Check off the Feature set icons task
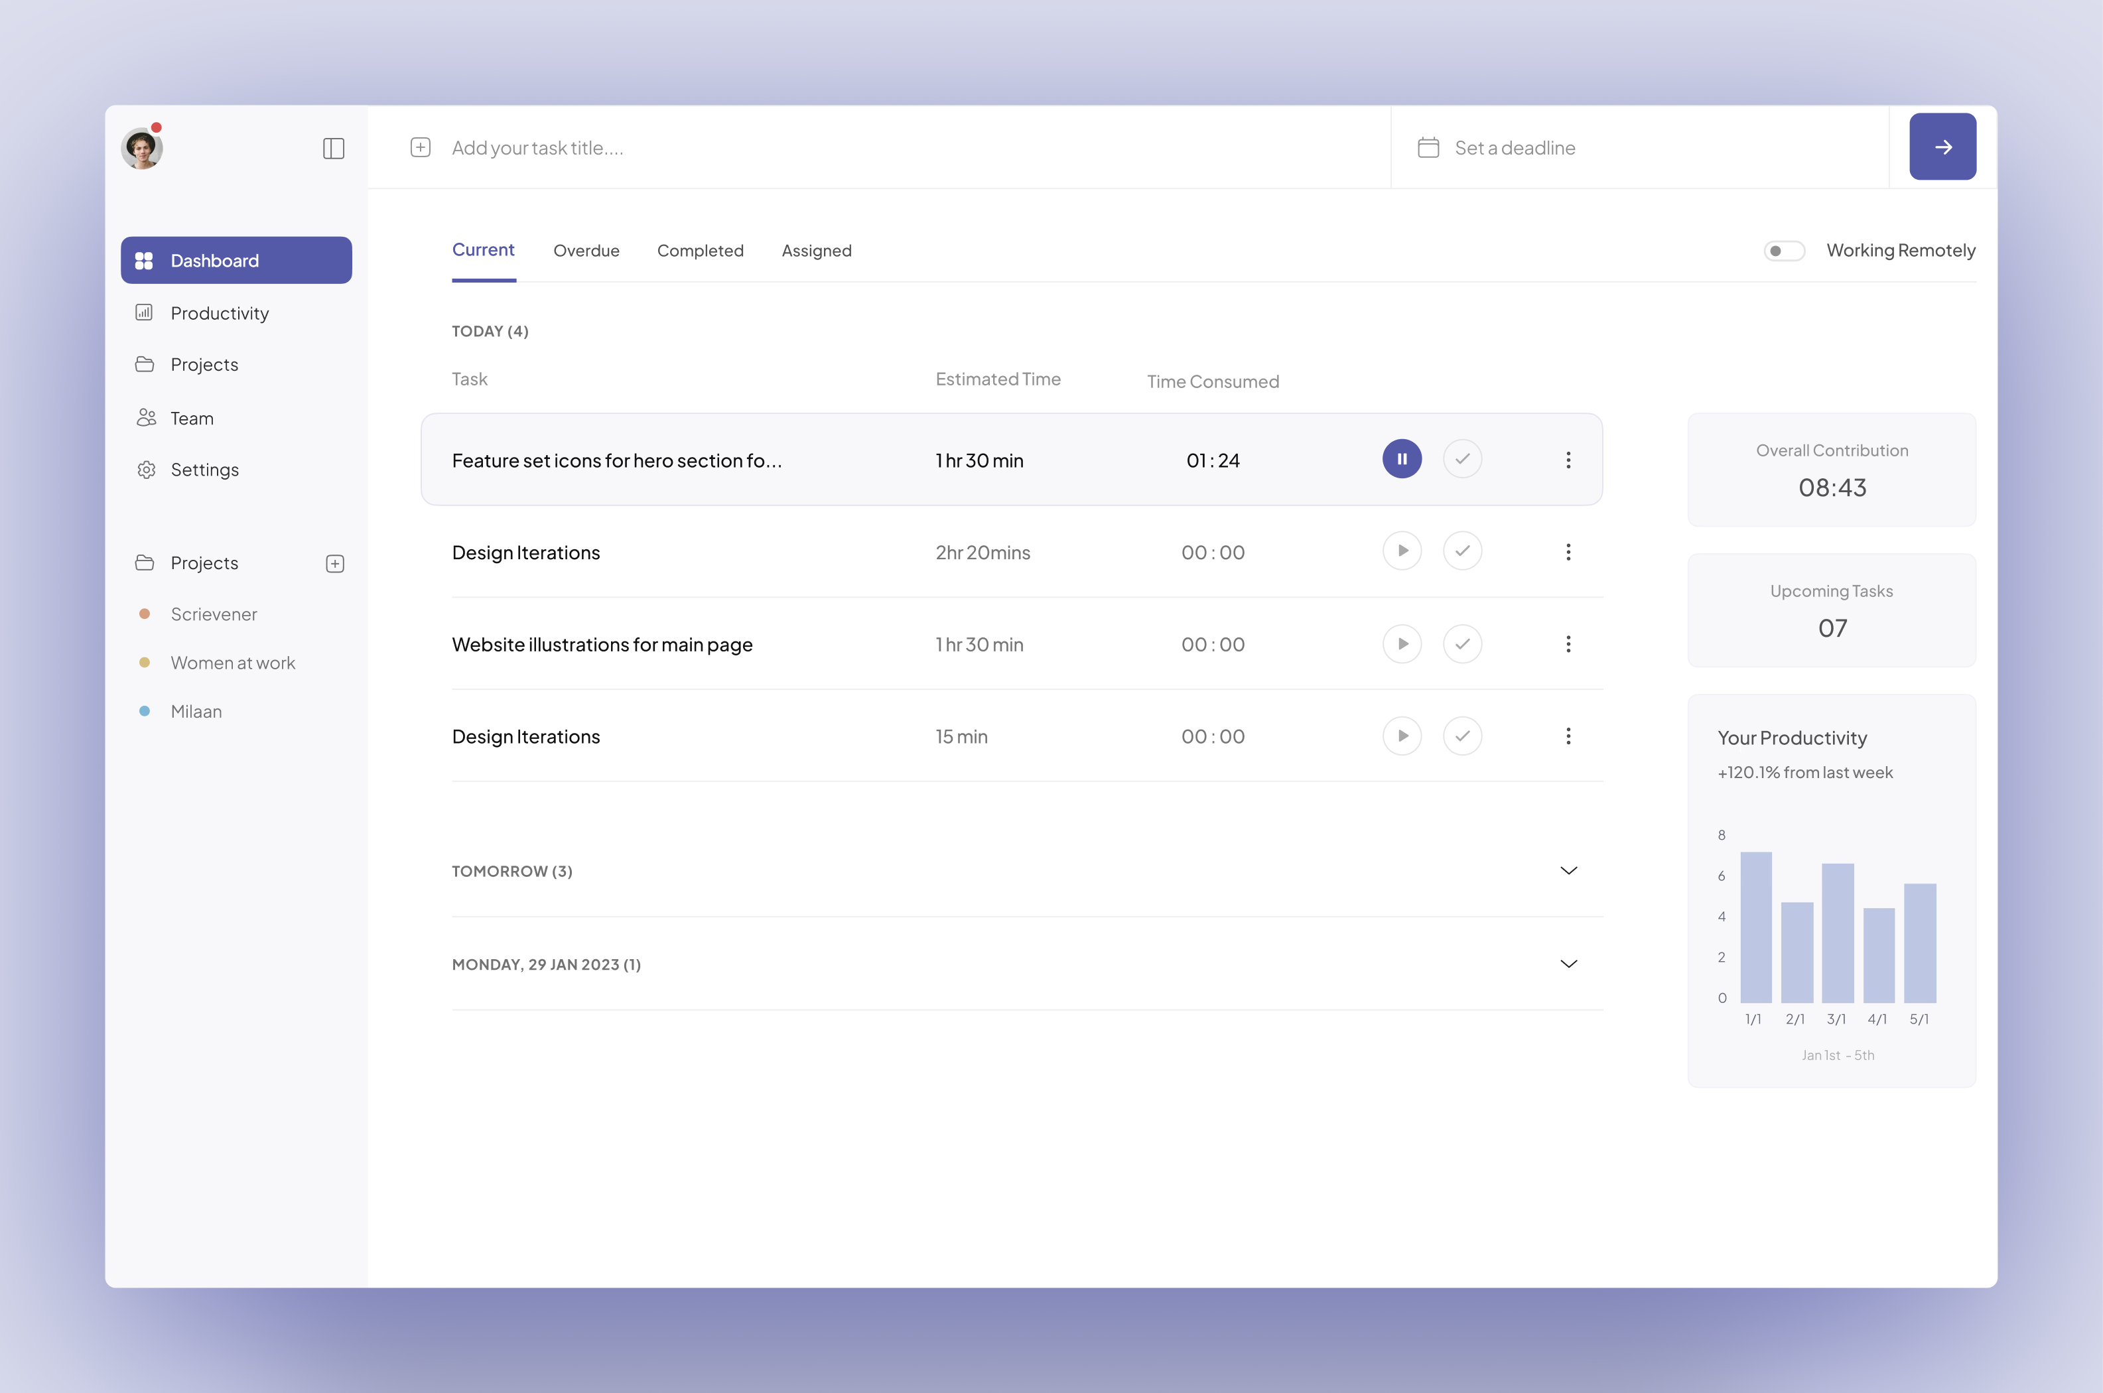Image resolution: width=2103 pixels, height=1393 pixels. (1462, 459)
